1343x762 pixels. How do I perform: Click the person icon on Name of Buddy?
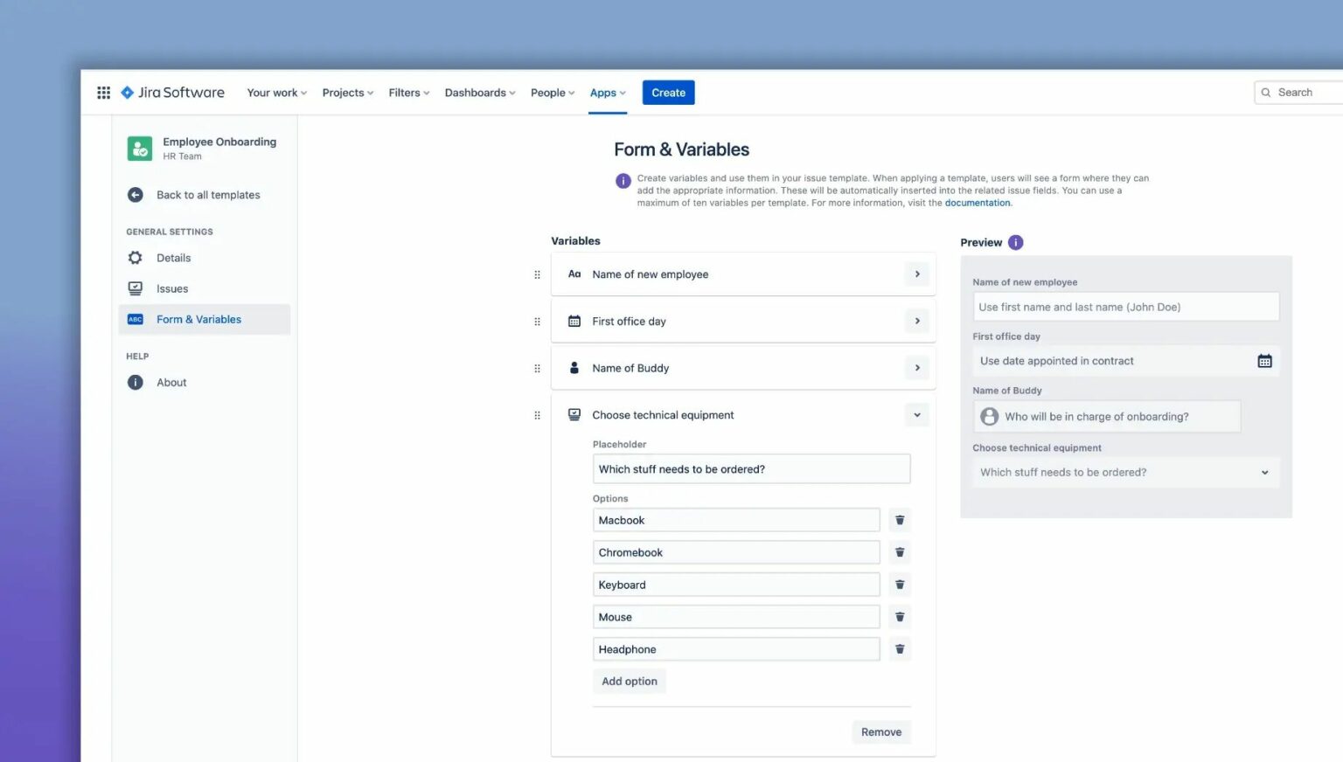tap(574, 368)
